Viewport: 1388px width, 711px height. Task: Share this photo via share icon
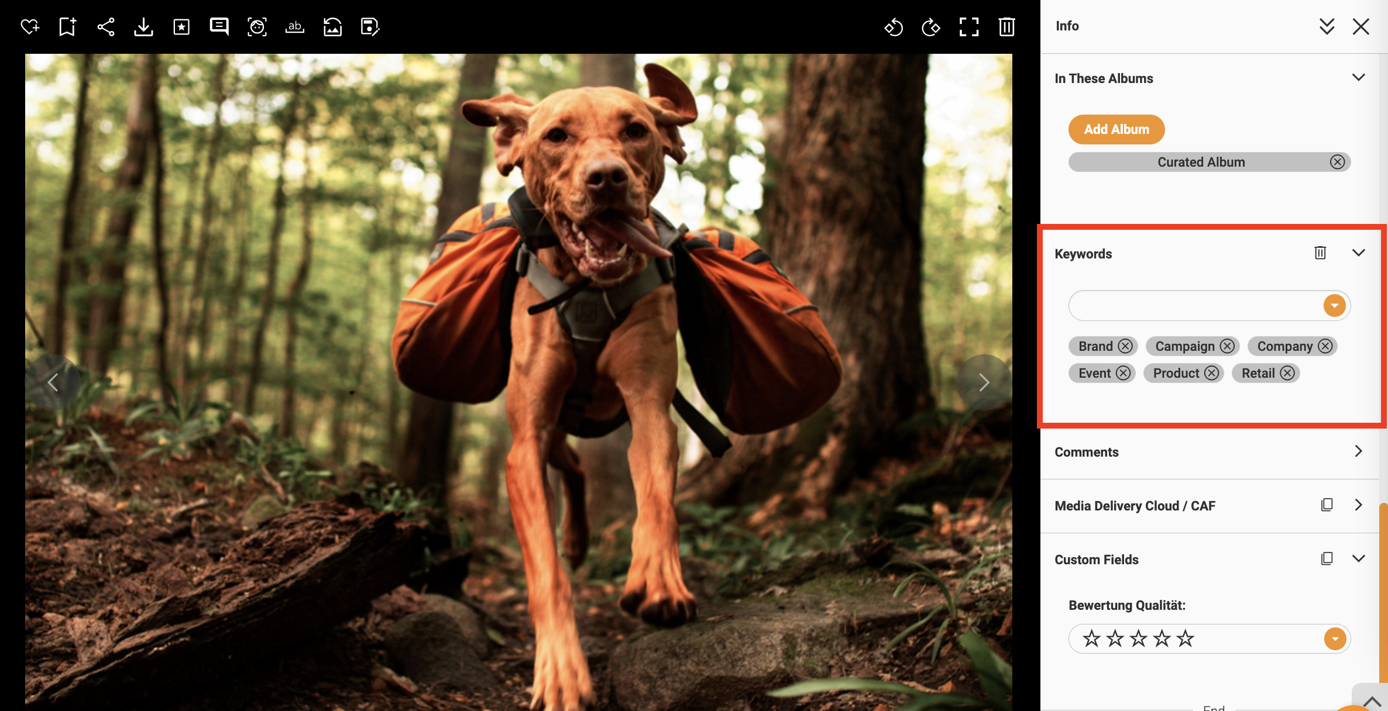click(106, 27)
